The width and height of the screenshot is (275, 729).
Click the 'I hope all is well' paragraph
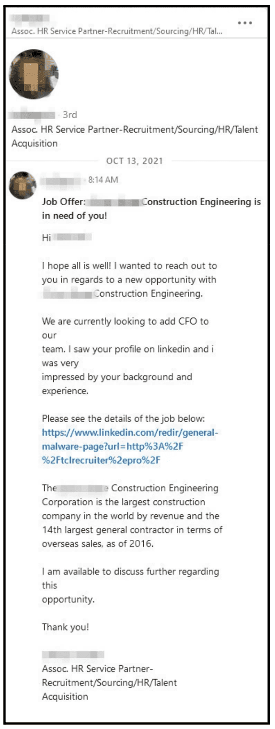tap(129, 279)
